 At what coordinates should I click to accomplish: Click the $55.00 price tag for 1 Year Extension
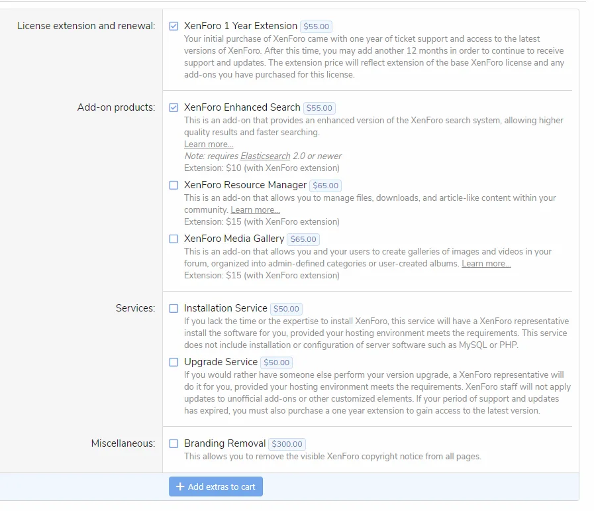[315, 27]
